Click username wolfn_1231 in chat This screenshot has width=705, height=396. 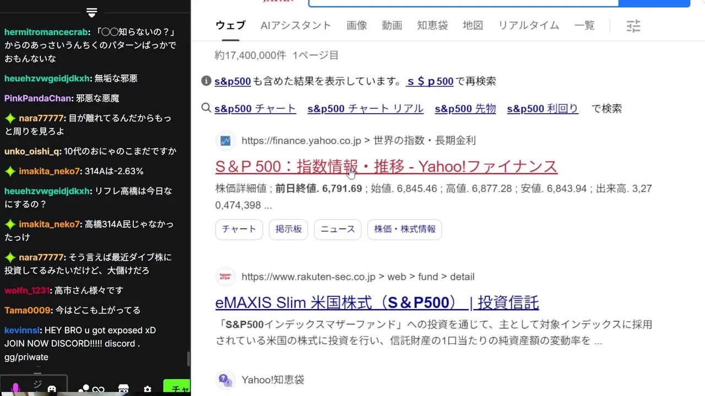27,290
